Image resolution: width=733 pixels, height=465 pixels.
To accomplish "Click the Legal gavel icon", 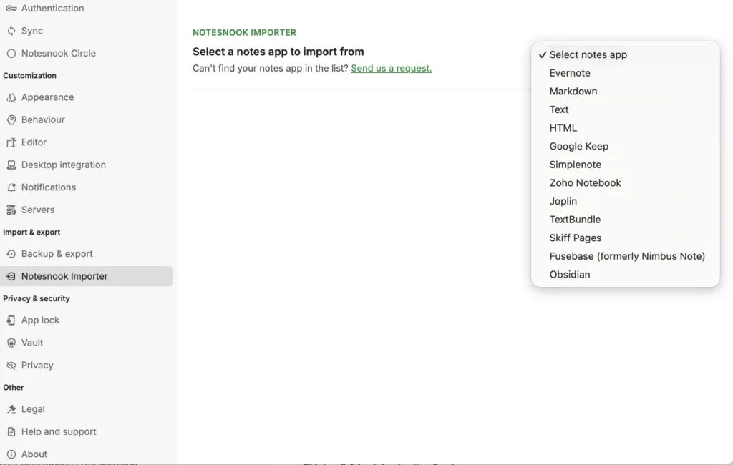I will click(x=11, y=409).
